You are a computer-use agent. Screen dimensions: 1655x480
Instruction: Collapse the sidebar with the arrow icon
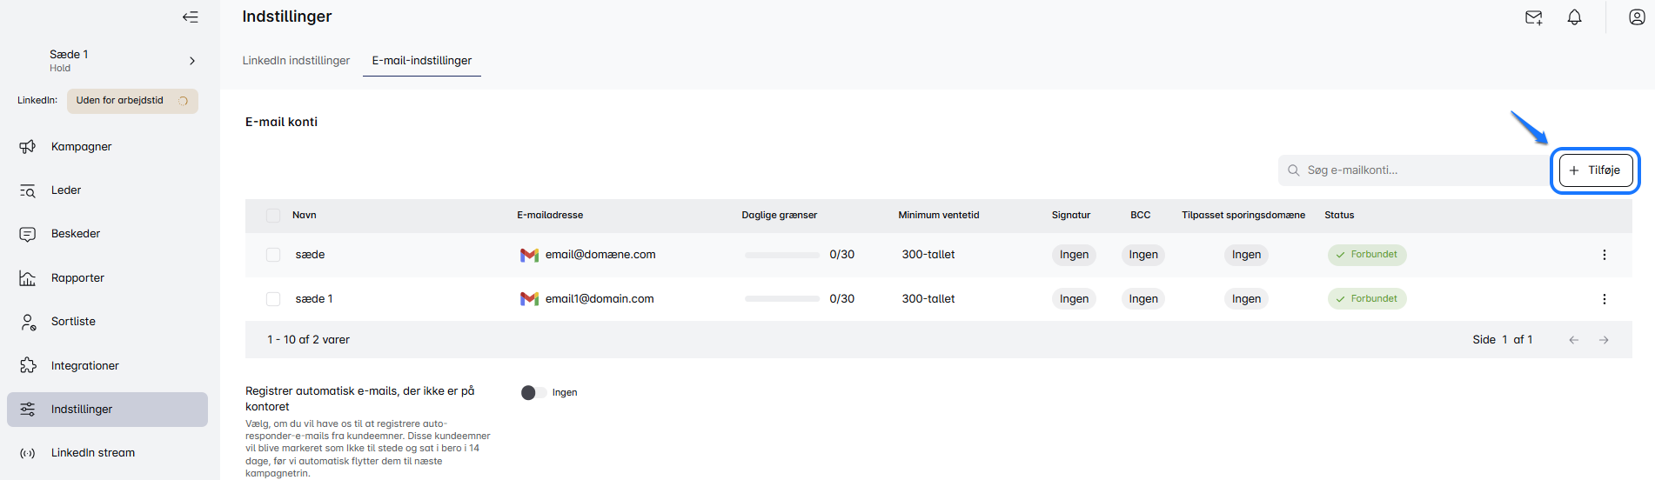click(190, 17)
